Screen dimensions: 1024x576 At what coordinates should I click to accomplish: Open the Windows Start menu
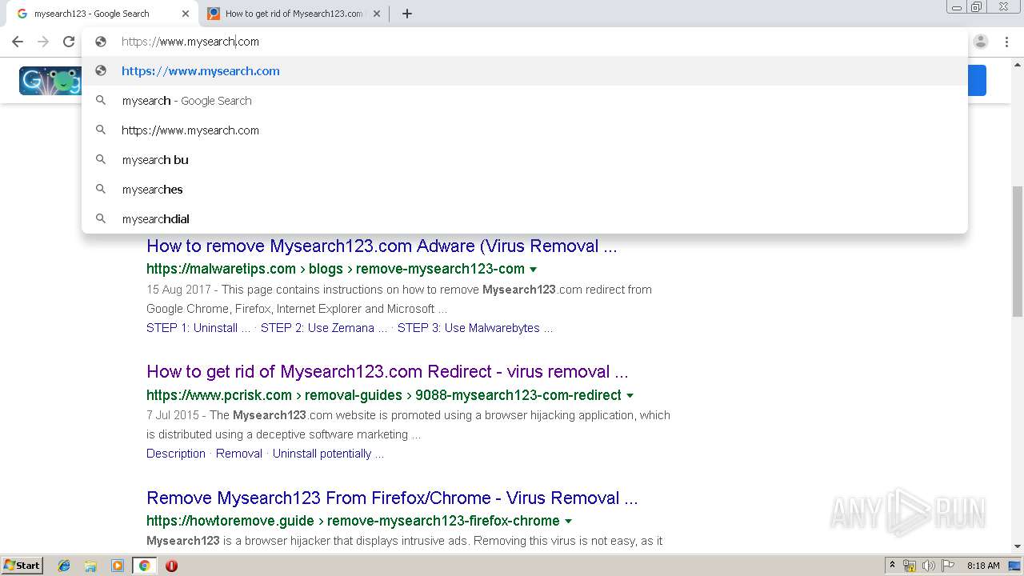tap(22, 566)
